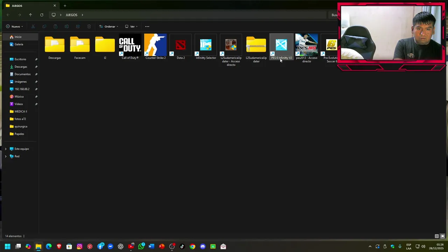
Task: Click the Paste toolbar icon
Action: (55, 27)
